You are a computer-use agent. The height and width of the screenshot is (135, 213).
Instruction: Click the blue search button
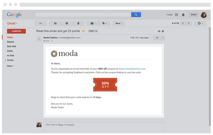click(x=136, y=14)
